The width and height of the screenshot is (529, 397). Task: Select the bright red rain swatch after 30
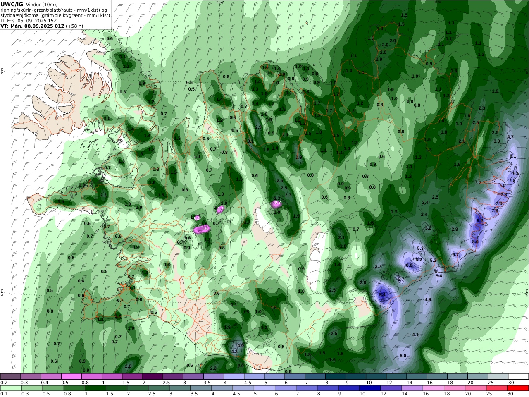coord(519,388)
